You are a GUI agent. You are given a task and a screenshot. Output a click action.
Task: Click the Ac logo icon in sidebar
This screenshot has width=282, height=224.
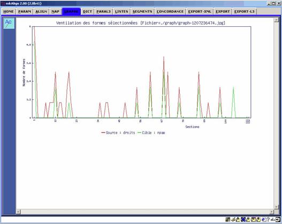click(9, 24)
